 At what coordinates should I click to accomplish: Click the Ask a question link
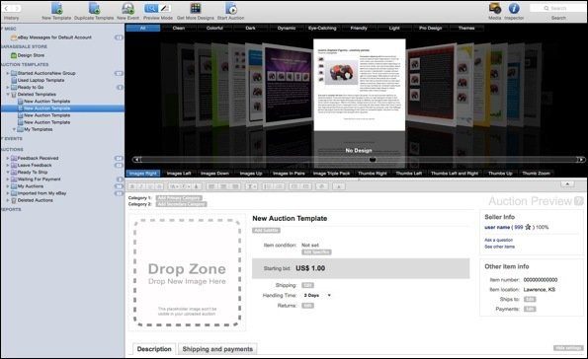coord(498,240)
